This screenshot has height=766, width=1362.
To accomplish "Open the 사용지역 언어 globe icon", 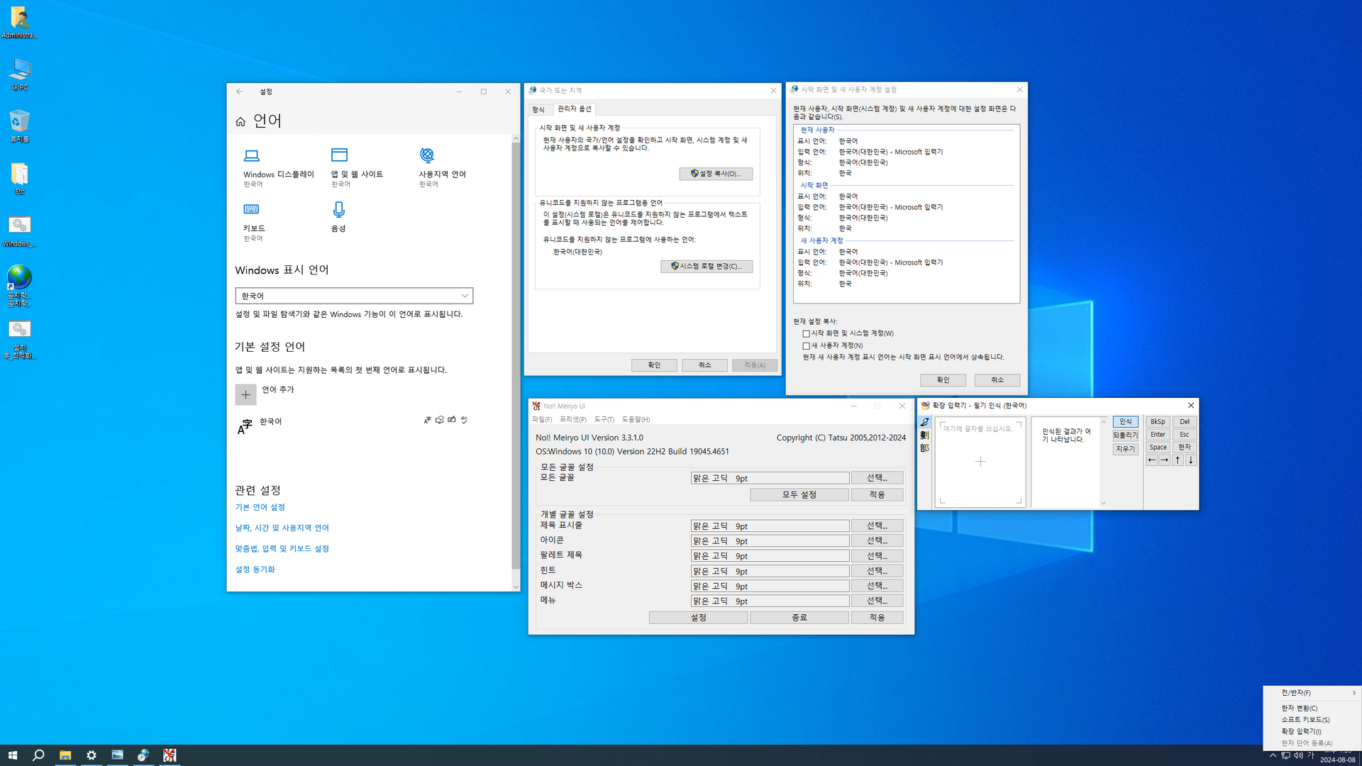I will pyautogui.click(x=427, y=155).
